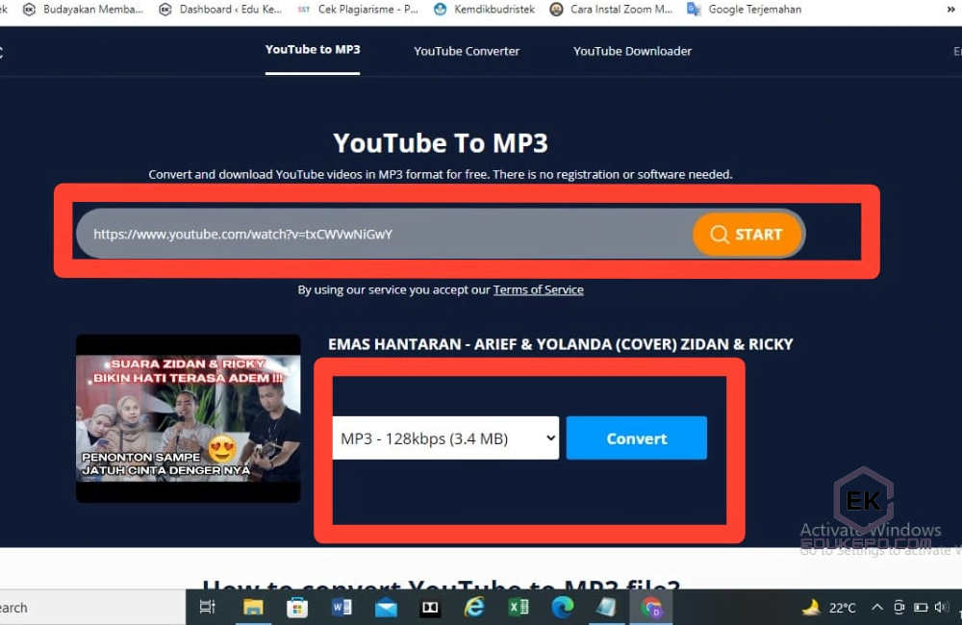The image size is (962, 625).
Task: Open Microsoft Edge from the taskbar
Action: pos(563,608)
